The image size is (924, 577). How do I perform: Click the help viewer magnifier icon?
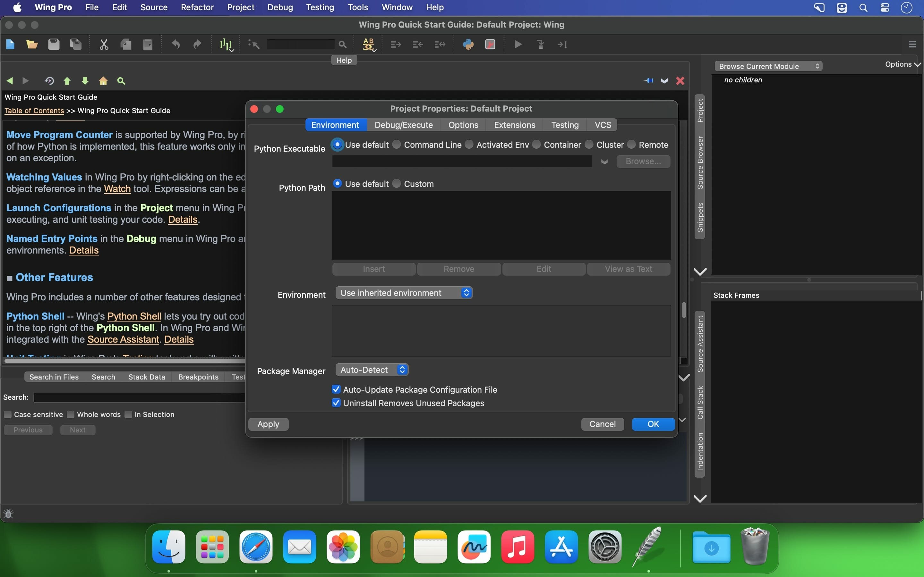coord(121,81)
